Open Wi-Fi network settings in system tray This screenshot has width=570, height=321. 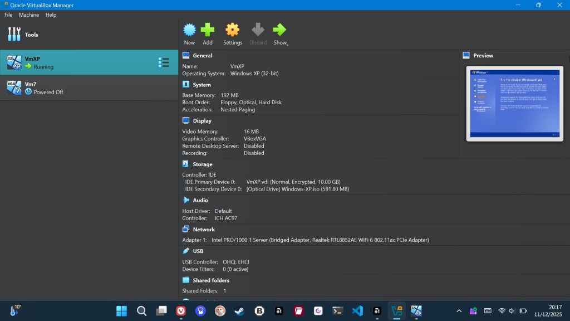[502, 311]
